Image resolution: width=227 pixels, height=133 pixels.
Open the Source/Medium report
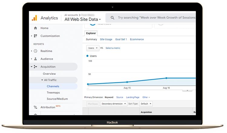pyautogui.click(x=57, y=99)
